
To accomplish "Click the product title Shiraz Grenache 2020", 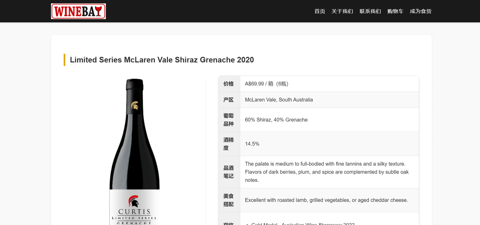I will 162,60.
